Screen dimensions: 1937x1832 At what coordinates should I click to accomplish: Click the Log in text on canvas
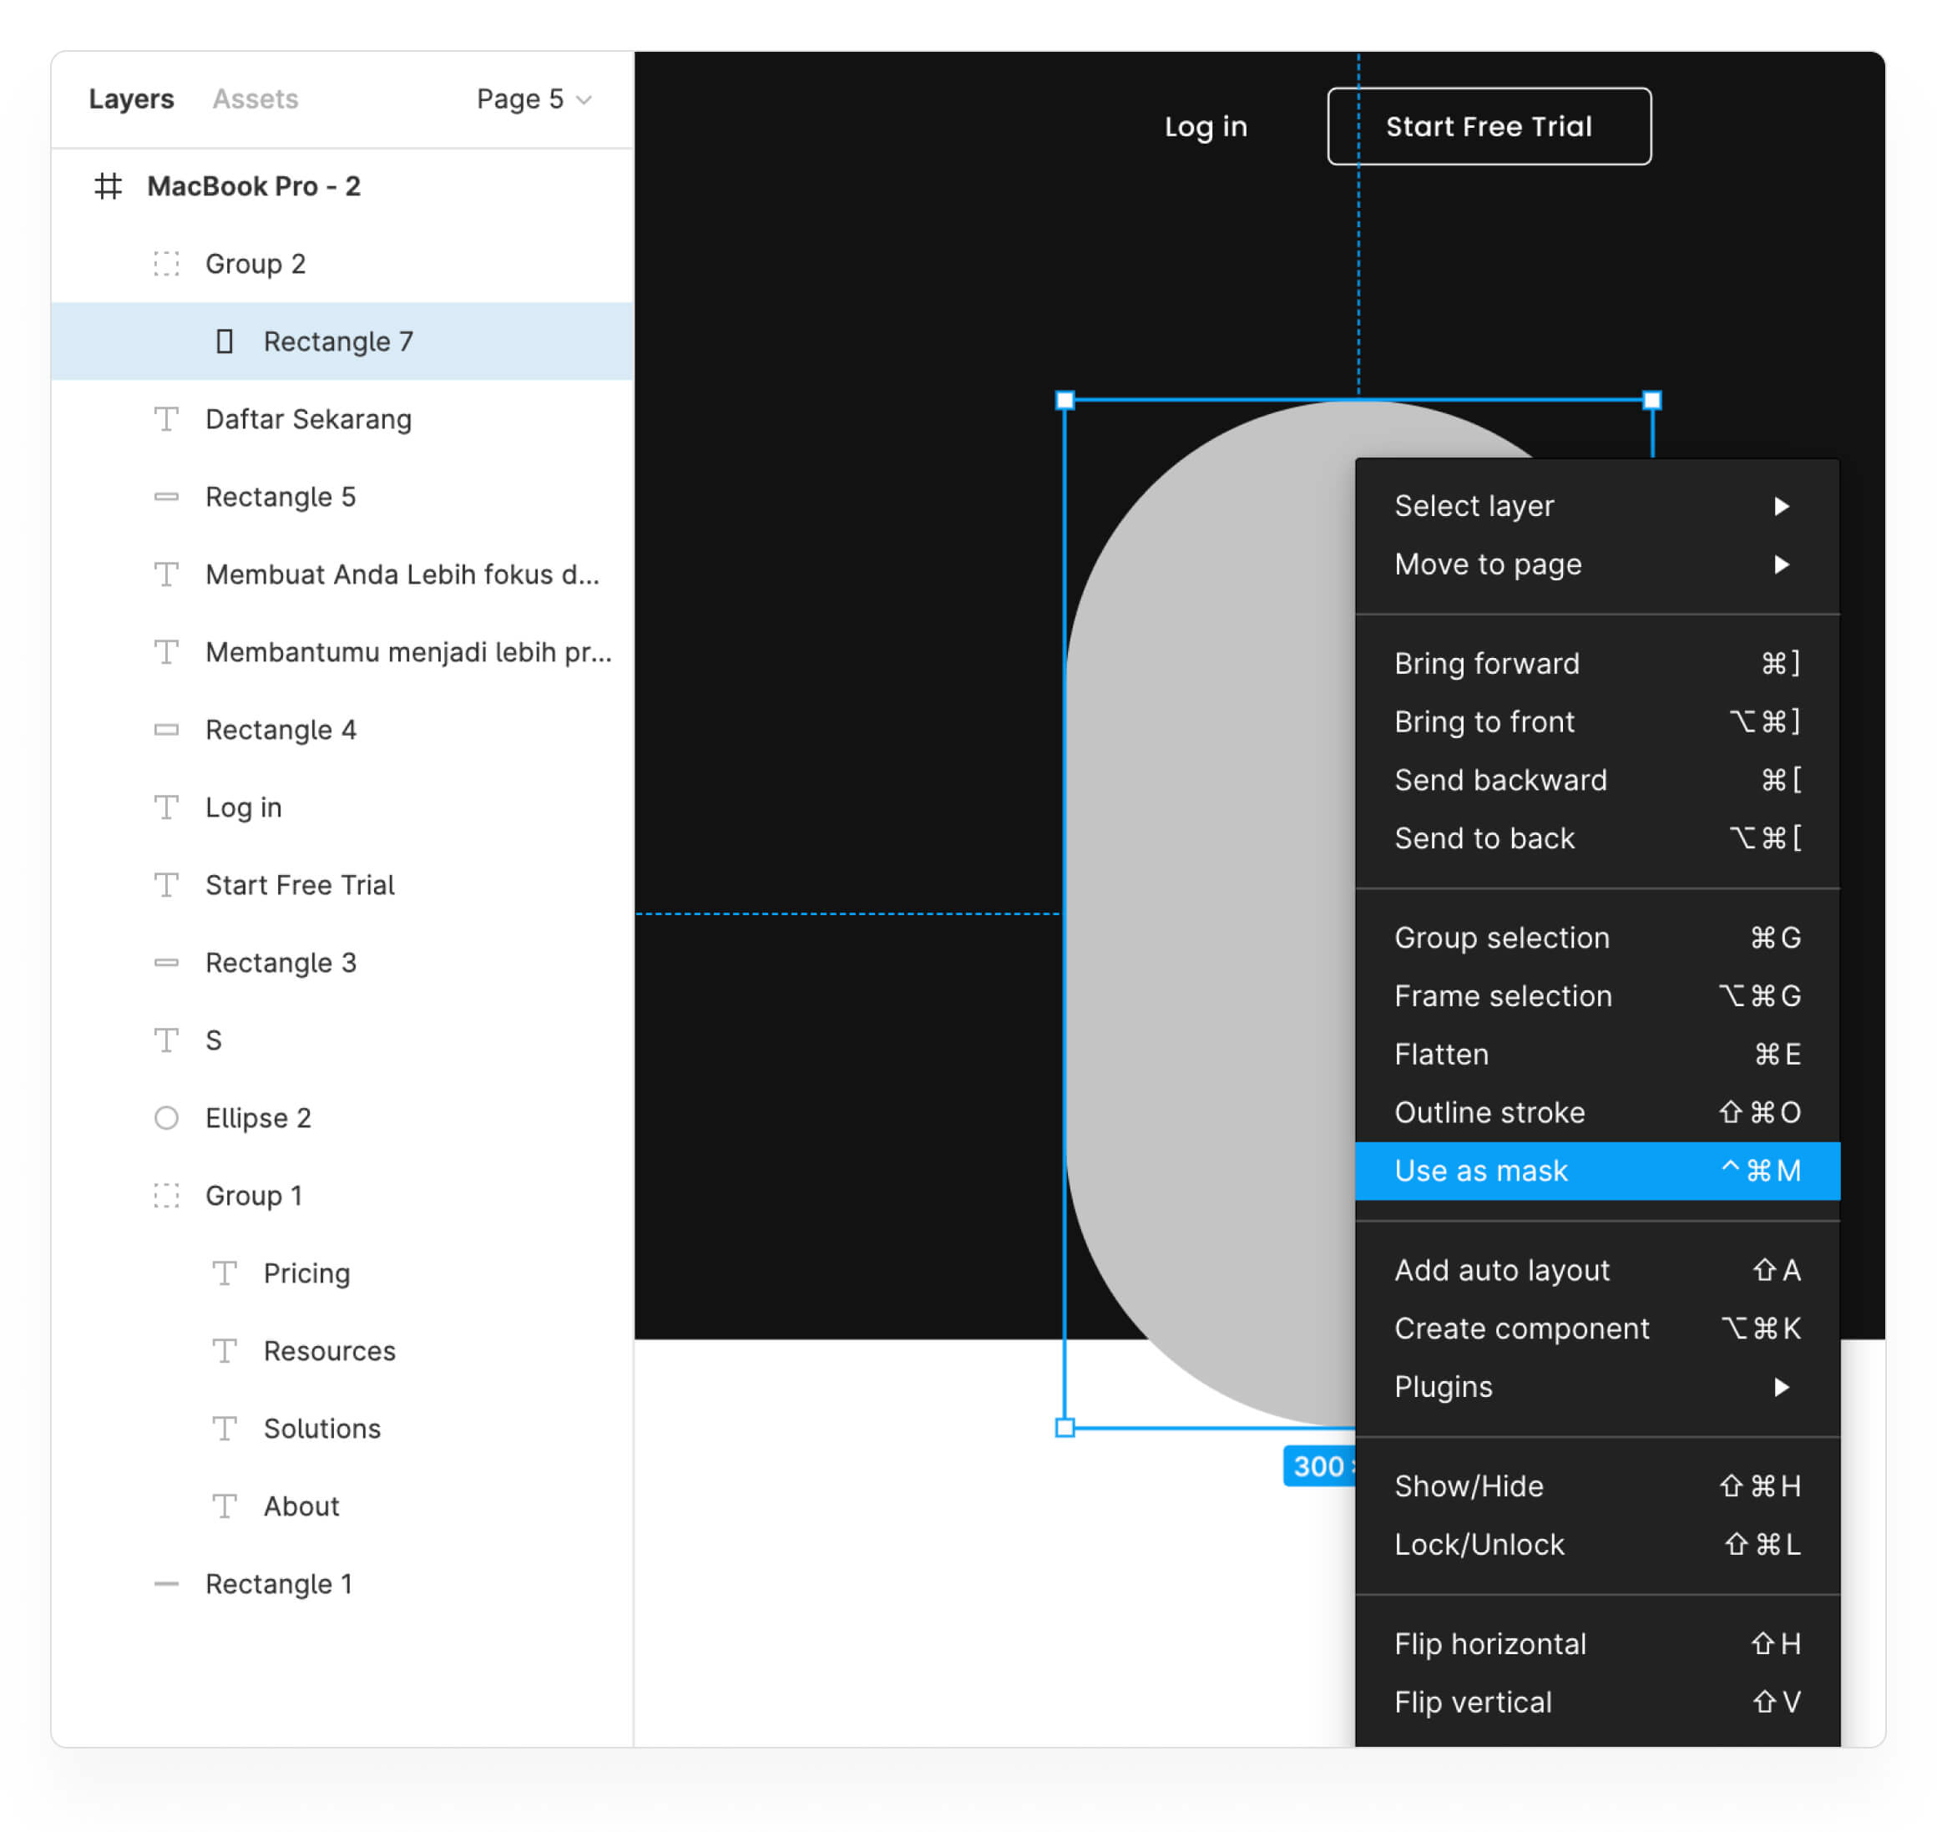coord(1205,127)
